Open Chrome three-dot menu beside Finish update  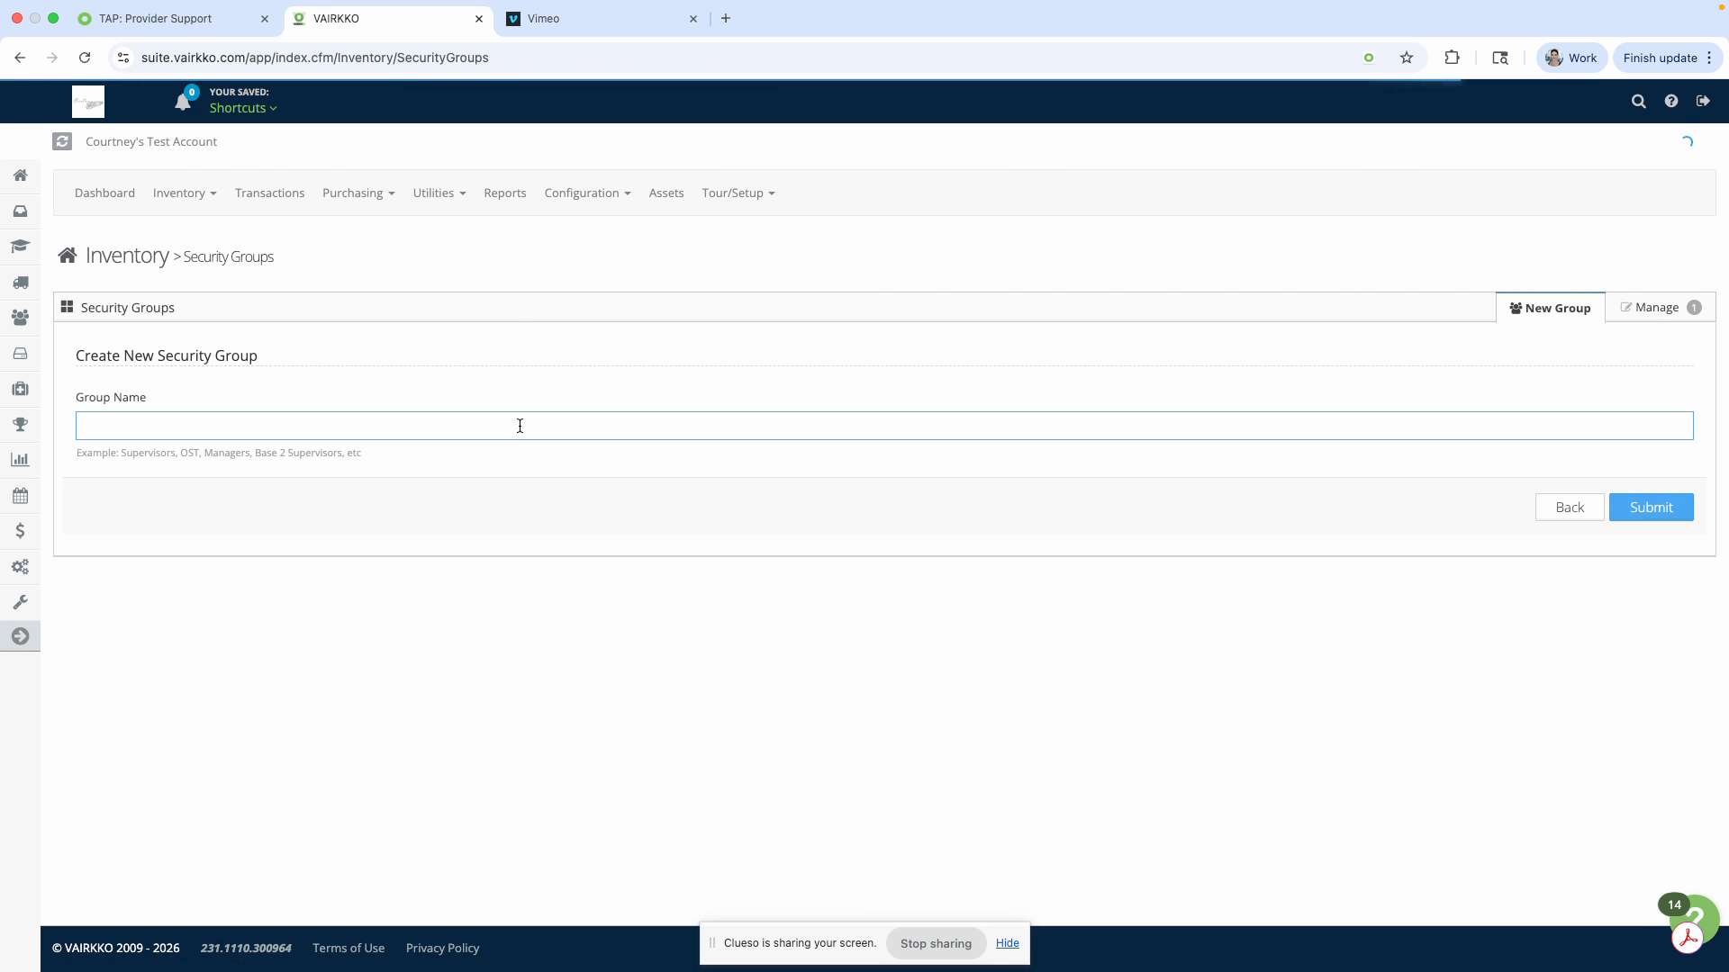(x=1709, y=58)
